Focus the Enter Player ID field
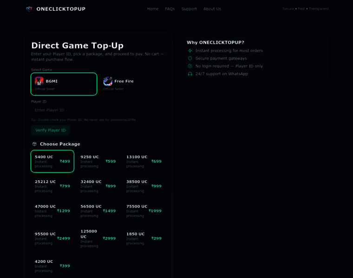Image resolution: width=353 pixels, height=278 pixels. (x=64, y=110)
